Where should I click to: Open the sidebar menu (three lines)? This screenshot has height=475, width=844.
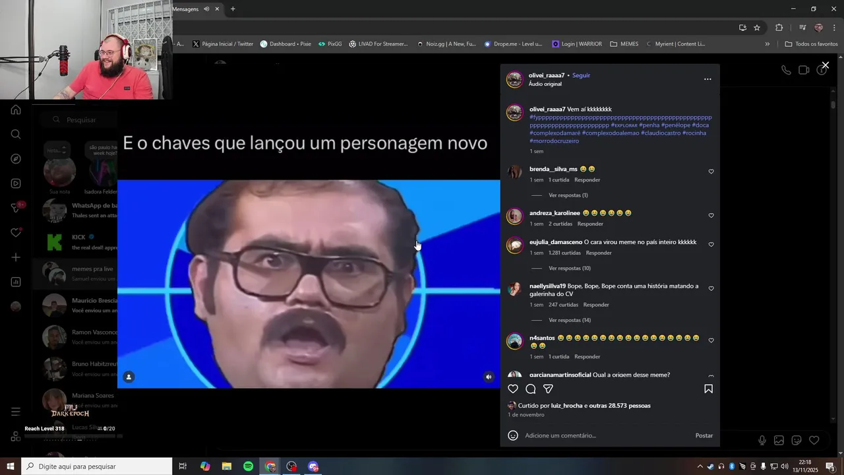pyautogui.click(x=16, y=412)
